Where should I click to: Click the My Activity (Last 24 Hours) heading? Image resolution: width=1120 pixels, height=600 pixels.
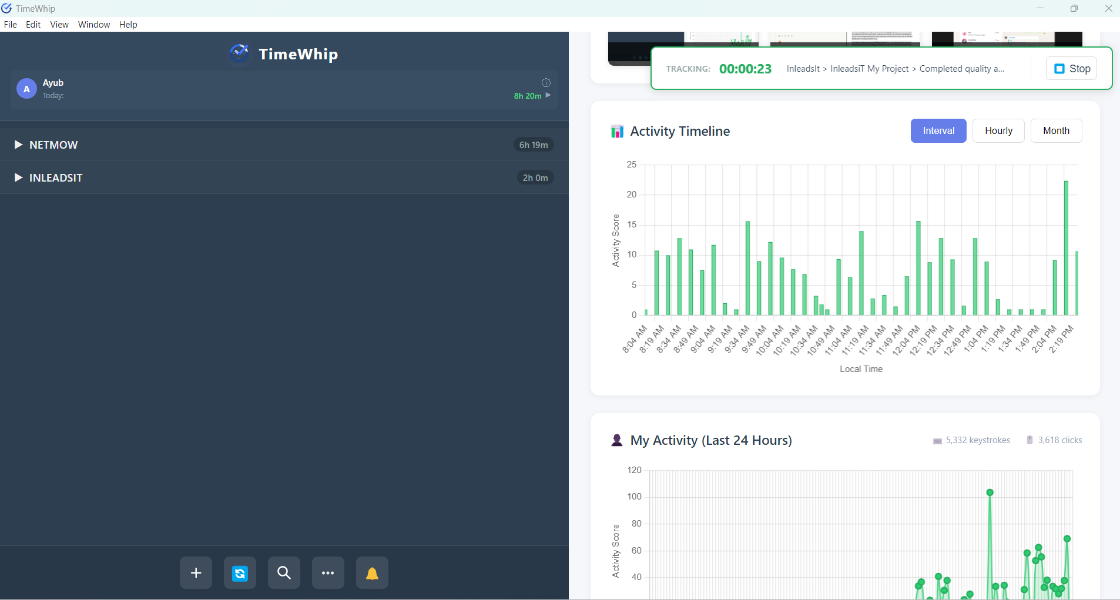[711, 440]
